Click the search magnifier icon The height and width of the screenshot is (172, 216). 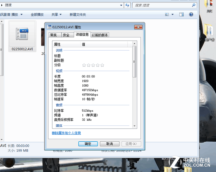tap(193, 5)
